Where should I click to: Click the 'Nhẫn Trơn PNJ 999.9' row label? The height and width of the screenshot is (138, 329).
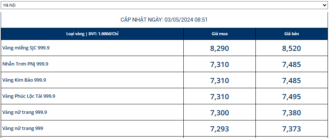[x=25, y=64]
